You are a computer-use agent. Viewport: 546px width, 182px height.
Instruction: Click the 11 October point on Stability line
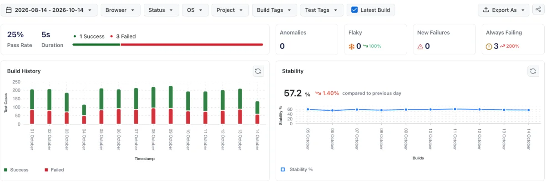tap(455, 109)
